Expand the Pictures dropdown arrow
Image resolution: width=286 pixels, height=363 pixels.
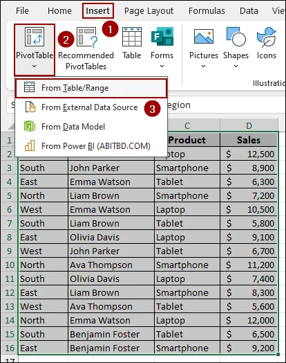[x=203, y=67]
